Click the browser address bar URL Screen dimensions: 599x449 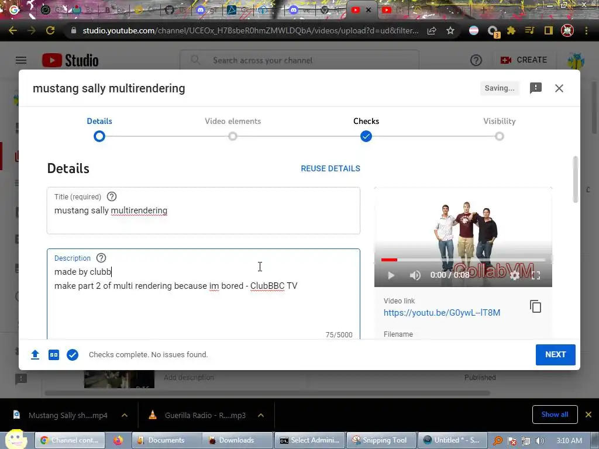coord(250,30)
